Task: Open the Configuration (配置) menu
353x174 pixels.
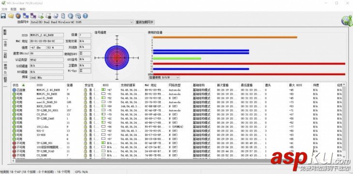Action: pos(14,9)
